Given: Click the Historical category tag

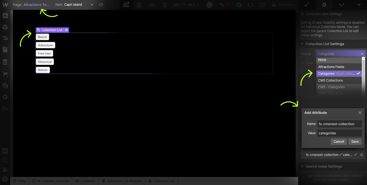Looking at the screenshot, I should [x=45, y=62].
